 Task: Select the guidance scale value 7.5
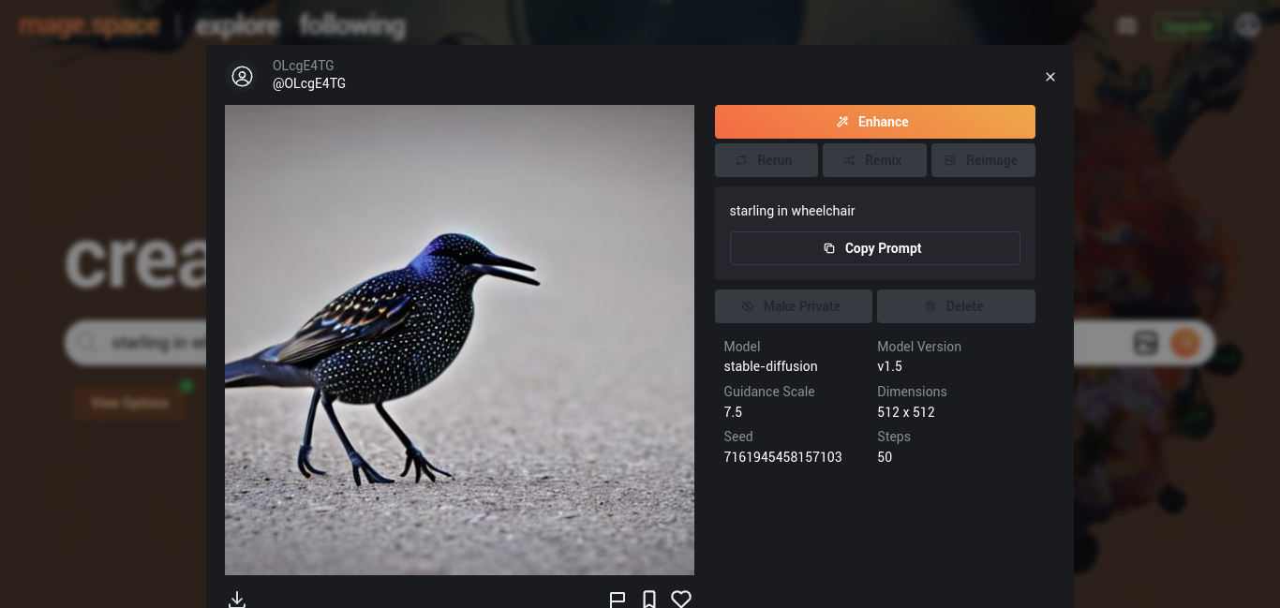click(x=733, y=412)
